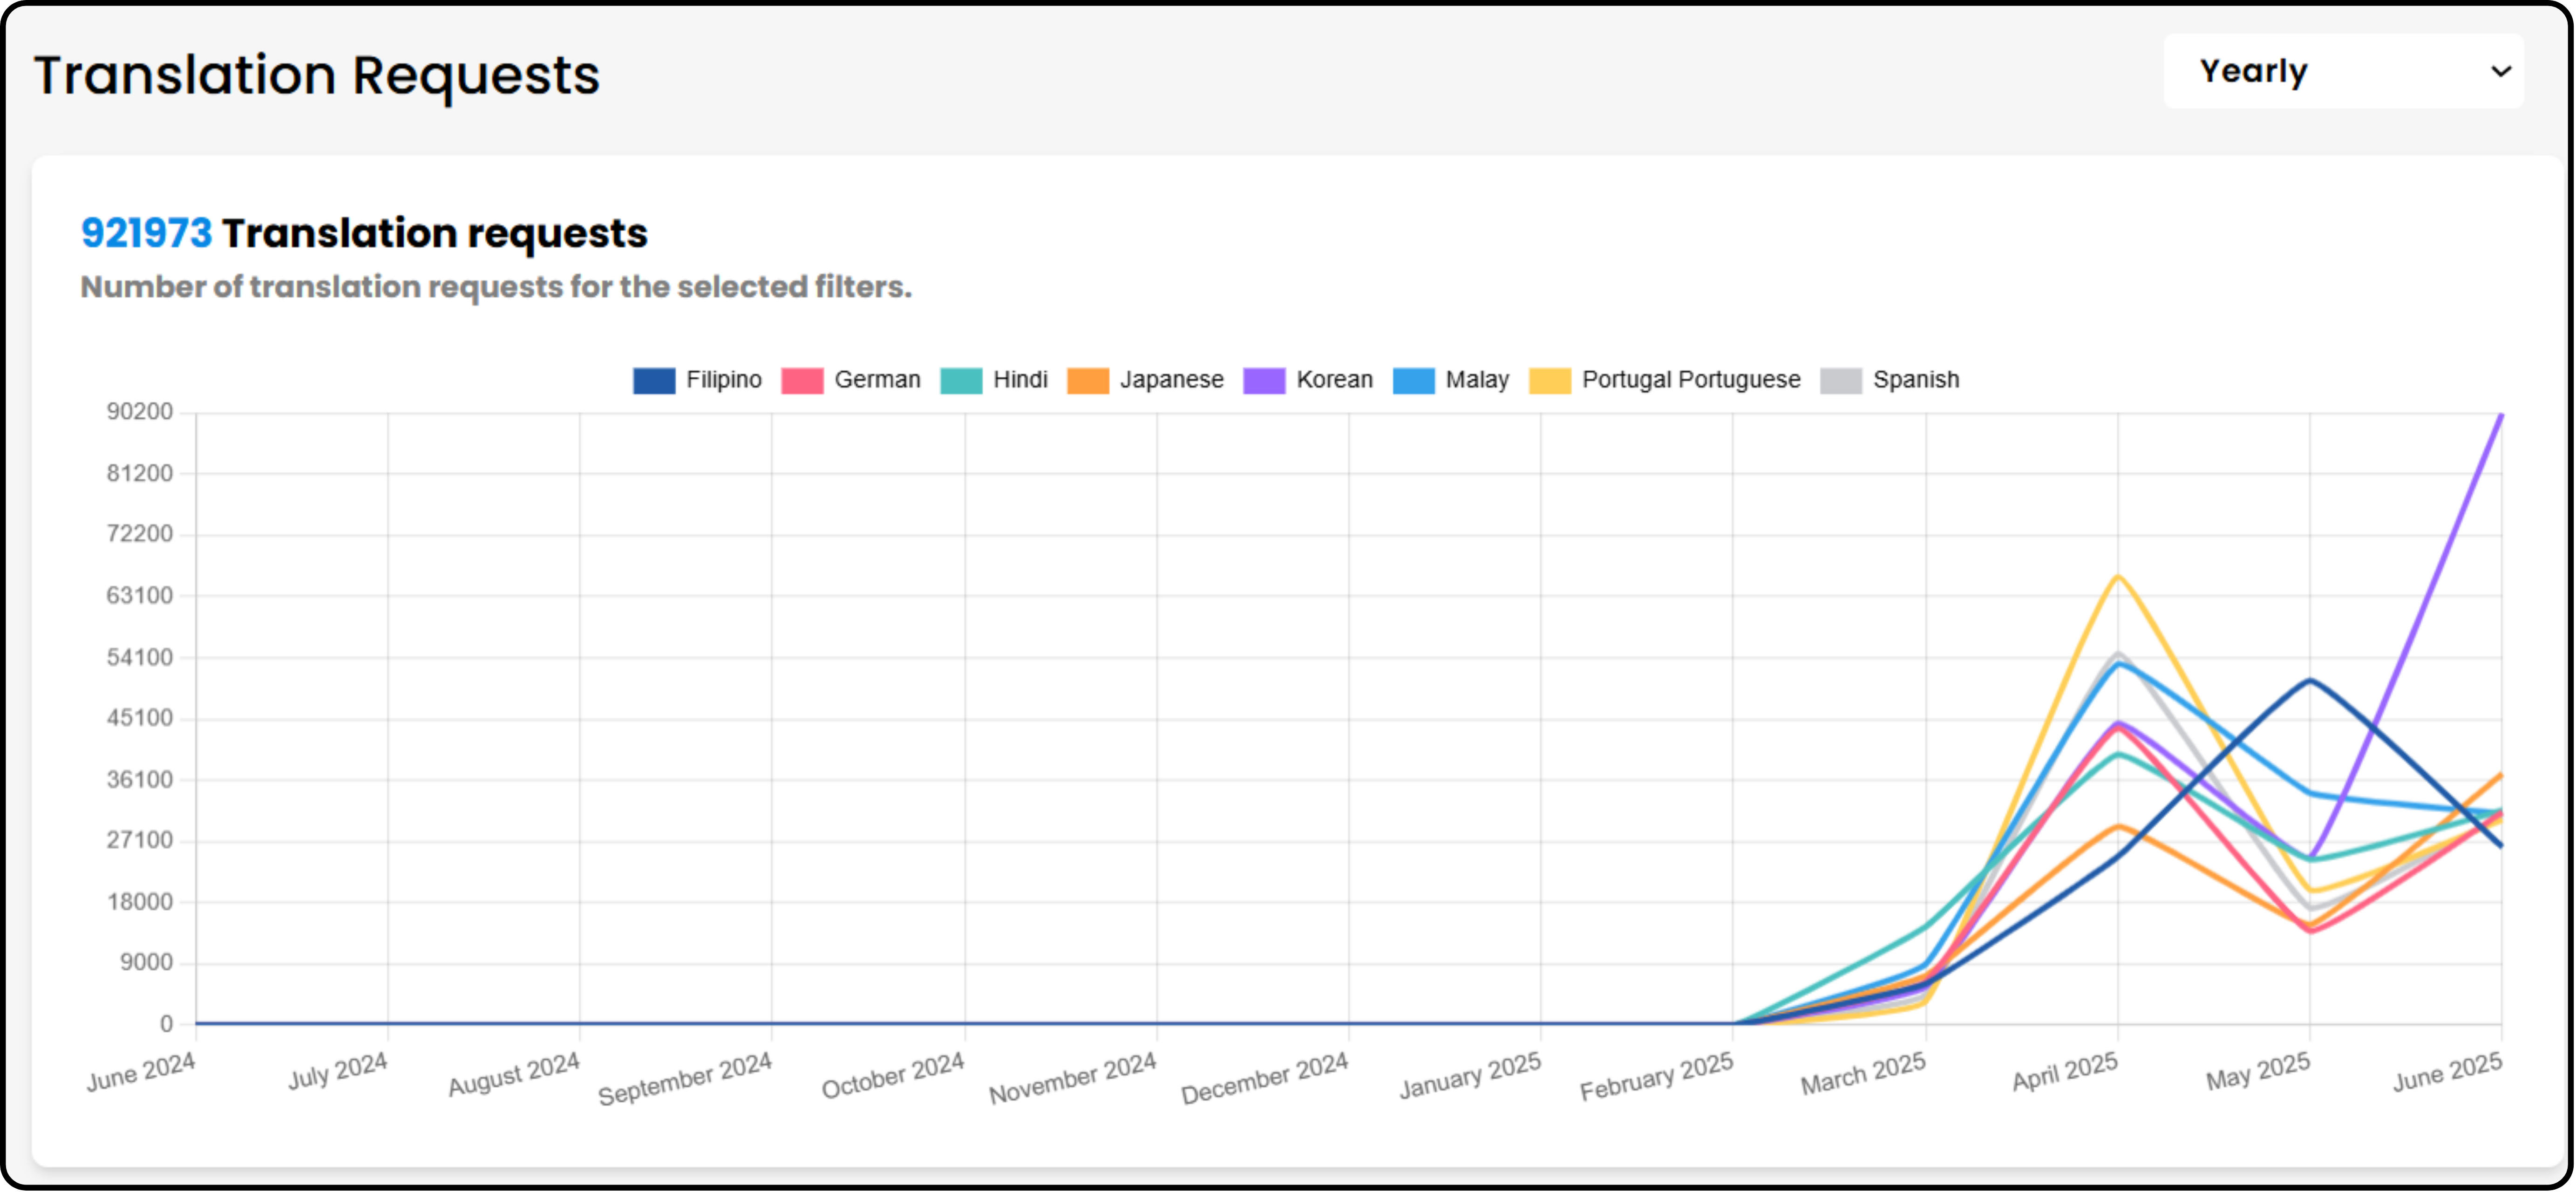Click the December 2024 x-axis label
2576x1192 pixels.
pos(1264,1078)
